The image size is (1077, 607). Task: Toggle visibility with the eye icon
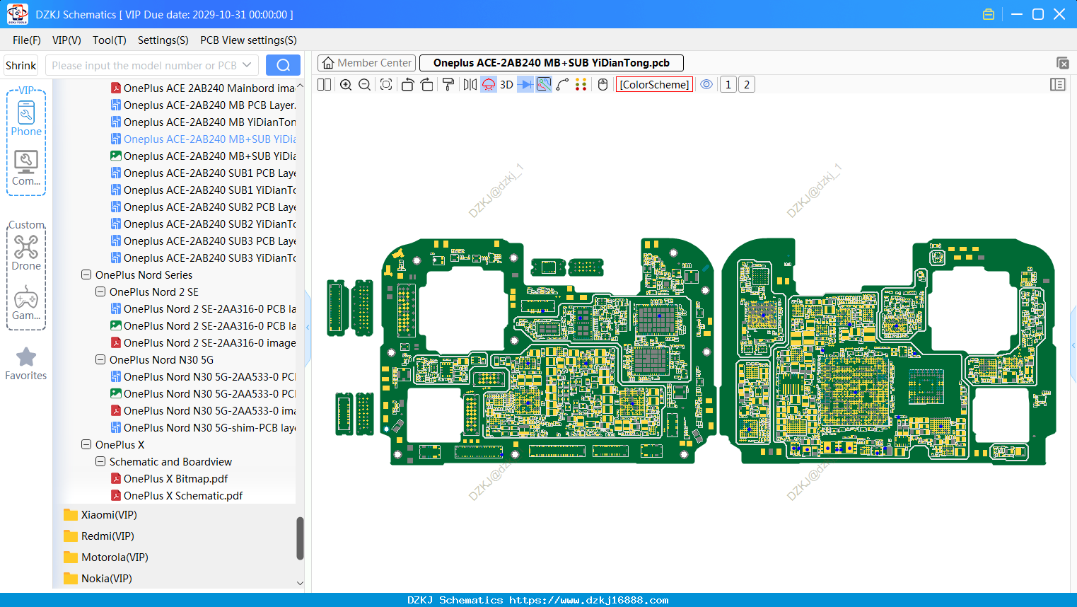click(x=706, y=85)
